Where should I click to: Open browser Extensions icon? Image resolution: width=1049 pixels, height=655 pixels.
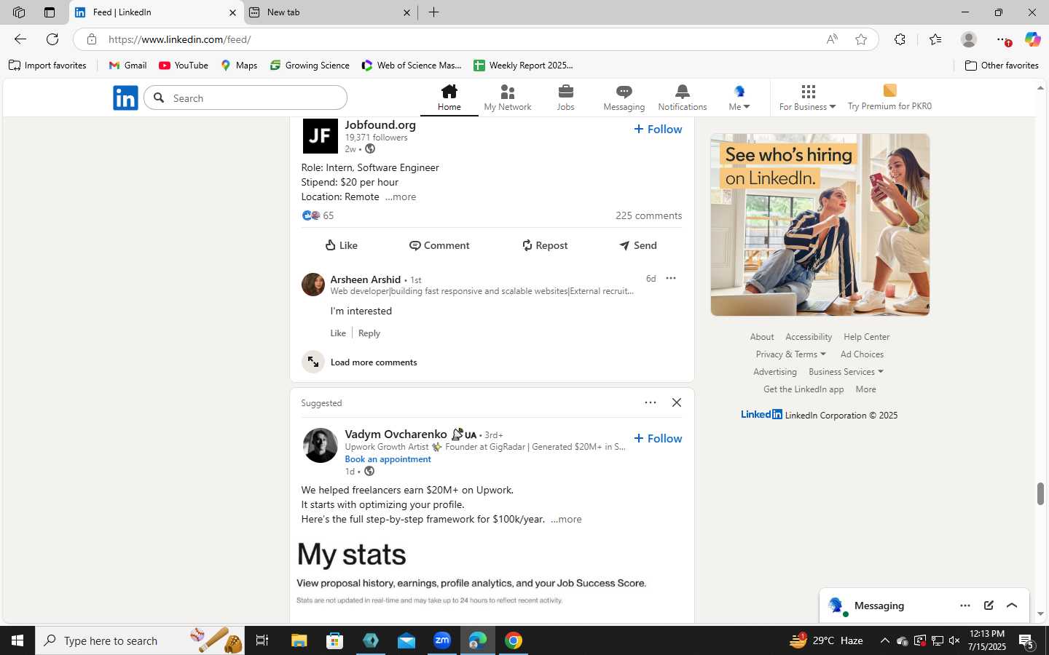[900, 39]
